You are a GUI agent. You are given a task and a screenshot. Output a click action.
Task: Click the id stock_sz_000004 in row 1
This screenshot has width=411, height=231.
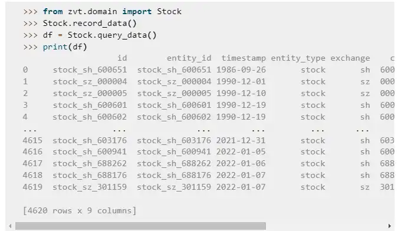(90, 82)
